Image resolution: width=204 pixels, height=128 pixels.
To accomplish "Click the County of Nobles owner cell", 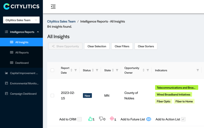I will (131, 95).
